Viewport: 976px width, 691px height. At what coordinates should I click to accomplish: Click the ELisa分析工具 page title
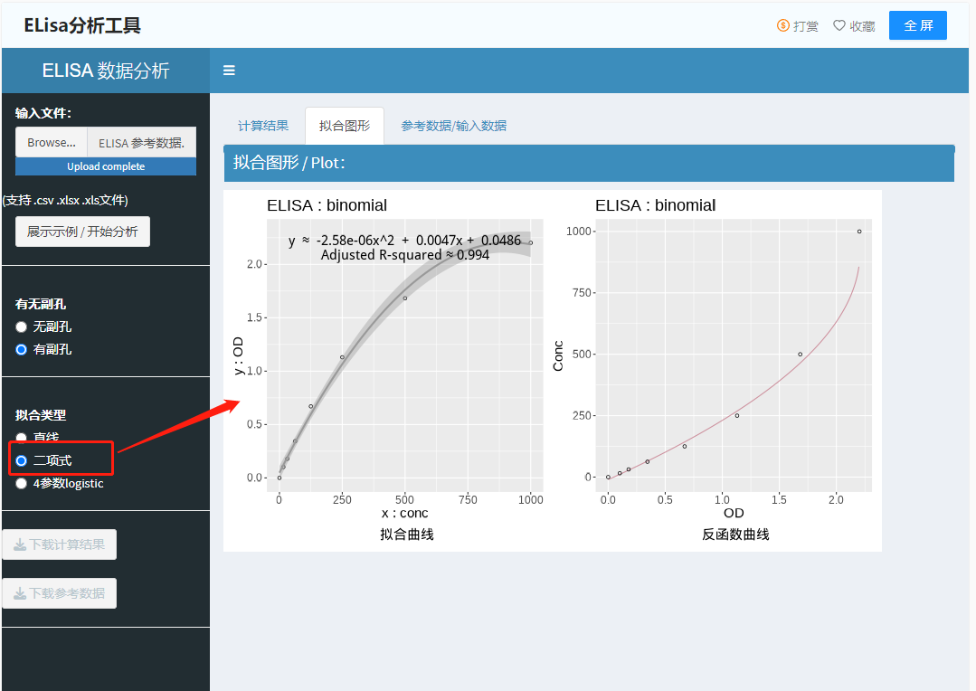(x=82, y=25)
